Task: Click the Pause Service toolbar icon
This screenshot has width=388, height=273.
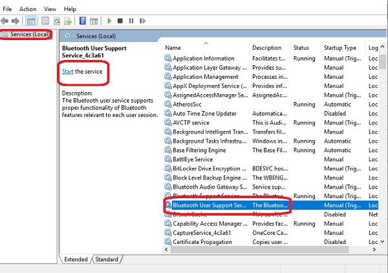Action: tap(131, 21)
